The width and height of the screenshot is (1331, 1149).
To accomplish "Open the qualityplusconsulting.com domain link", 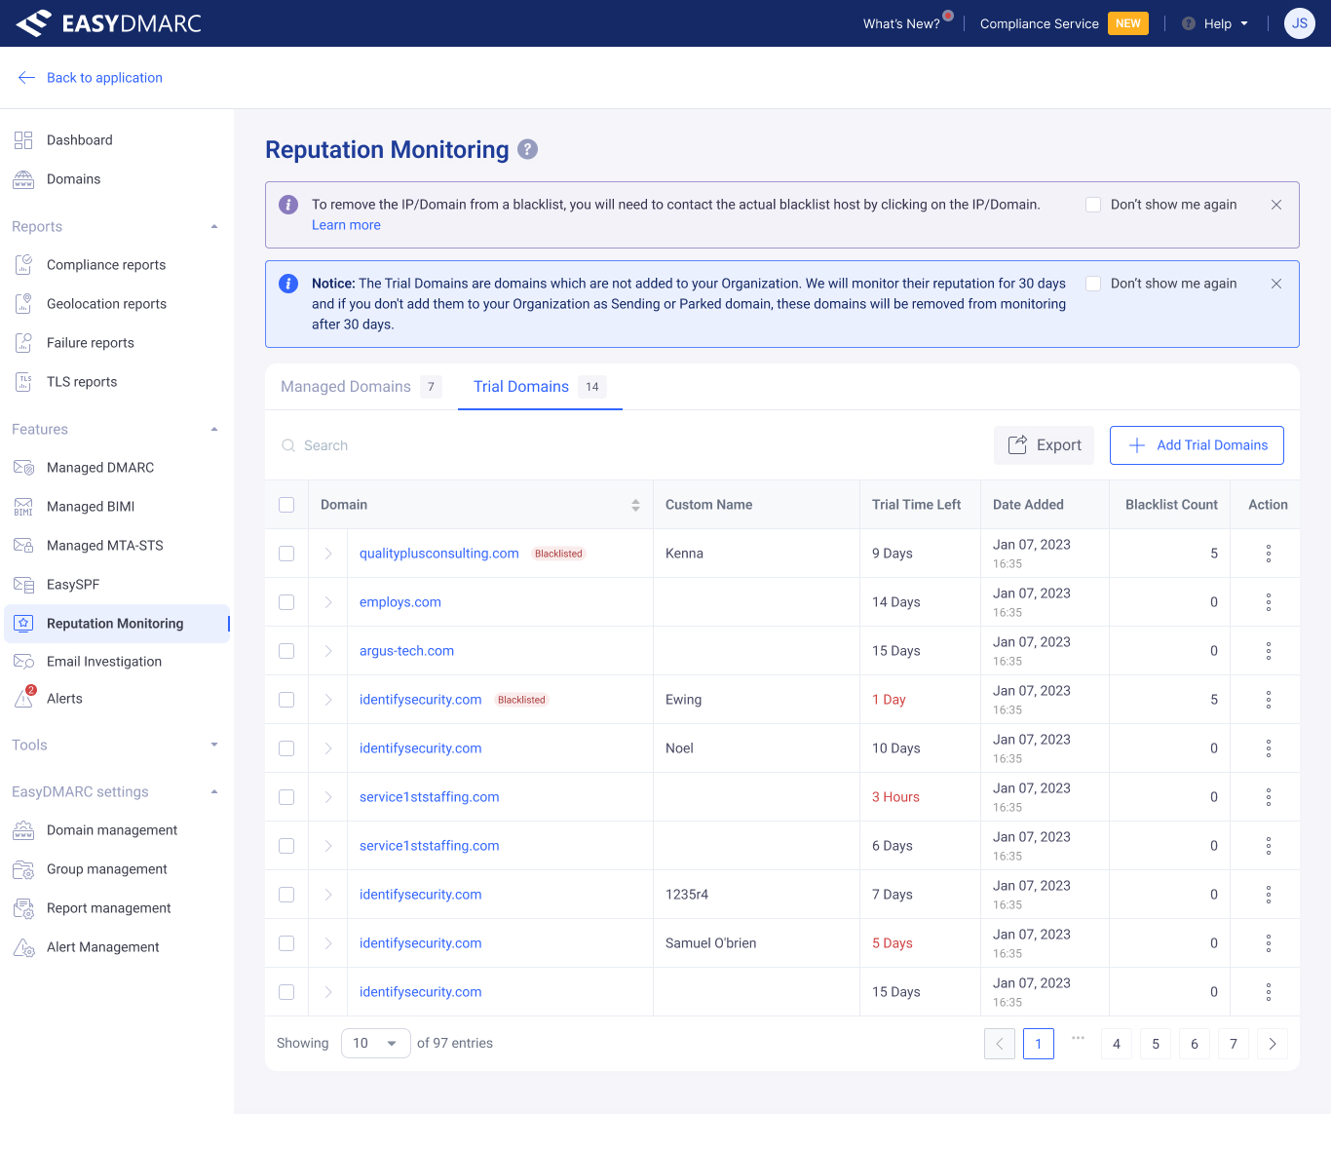I will (x=439, y=554).
